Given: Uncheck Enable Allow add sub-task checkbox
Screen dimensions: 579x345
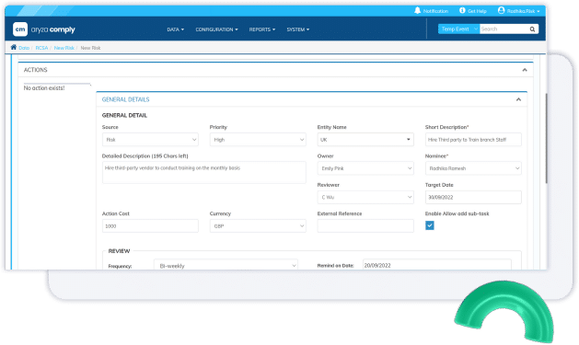Looking at the screenshot, I should (430, 225).
